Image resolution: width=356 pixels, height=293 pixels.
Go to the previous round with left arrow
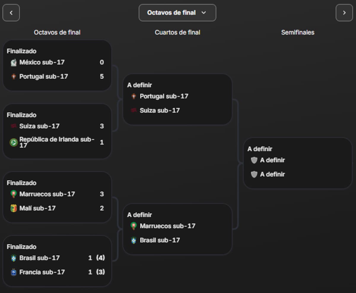click(x=11, y=13)
